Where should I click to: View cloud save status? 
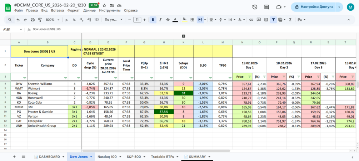(119, 5)
